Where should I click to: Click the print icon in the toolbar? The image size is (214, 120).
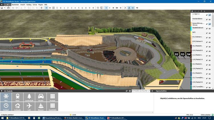coord(8,8)
